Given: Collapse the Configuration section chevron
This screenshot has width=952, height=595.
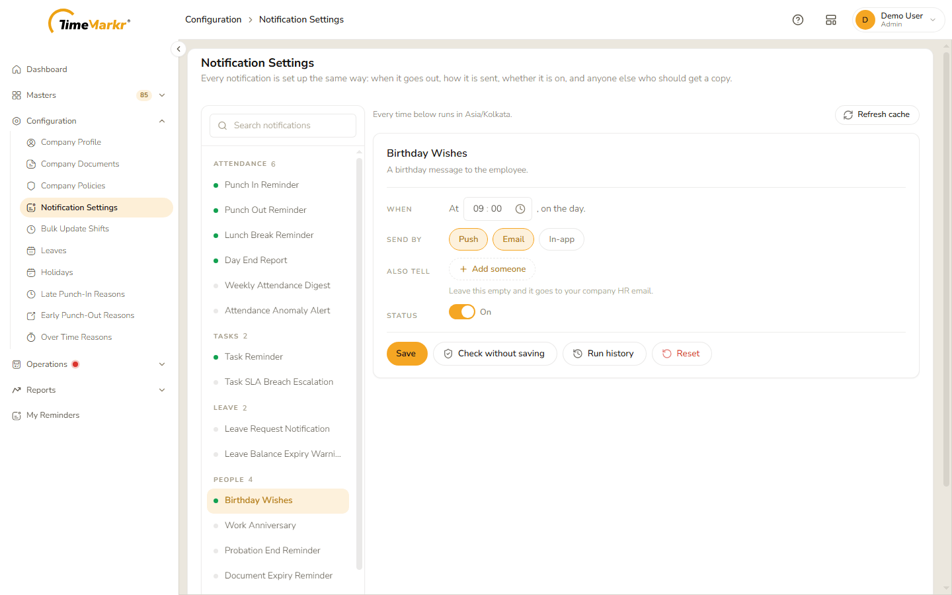Looking at the screenshot, I should (162, 121).
